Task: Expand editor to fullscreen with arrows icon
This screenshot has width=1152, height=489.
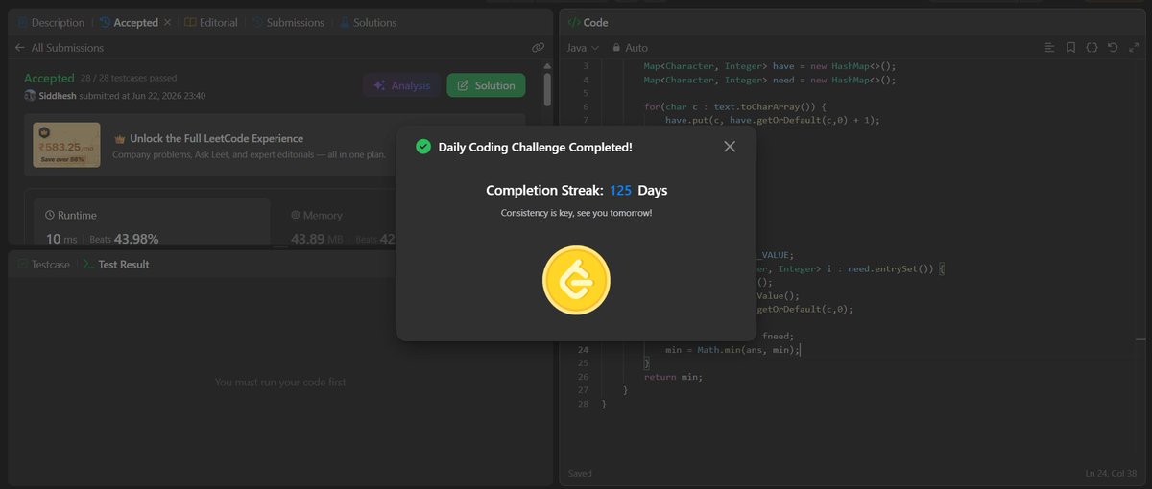Action: [x=1134, y=47]
